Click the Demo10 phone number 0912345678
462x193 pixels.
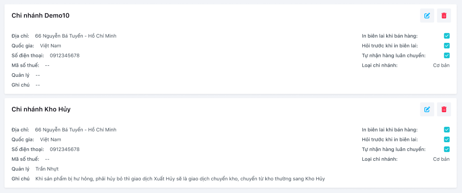pyautogui.click(x=65, y=55)
